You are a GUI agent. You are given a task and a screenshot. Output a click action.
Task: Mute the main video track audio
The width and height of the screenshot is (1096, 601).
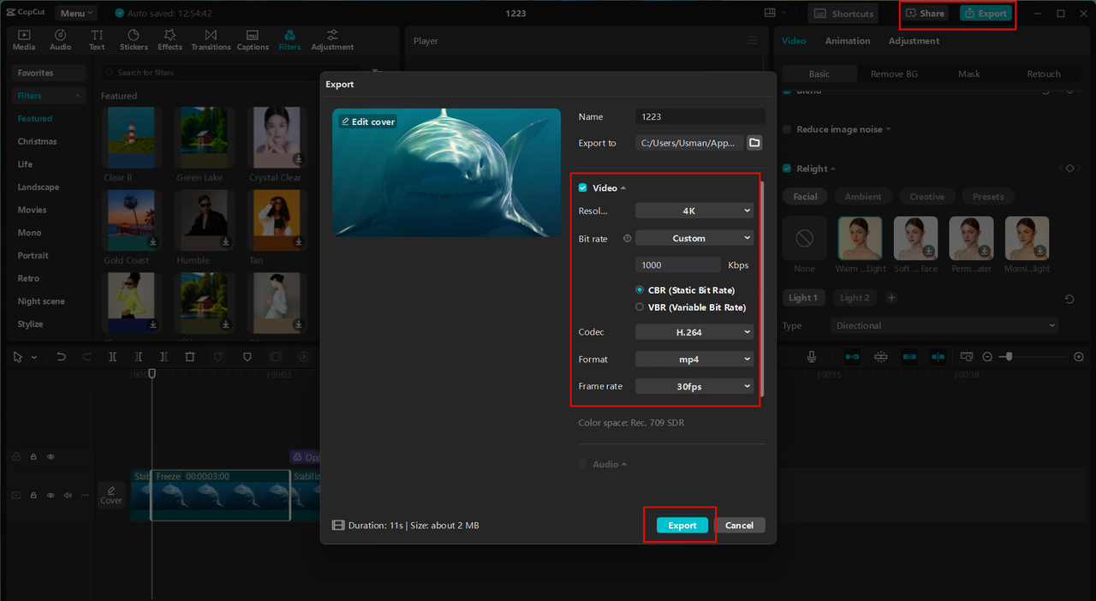69,495
